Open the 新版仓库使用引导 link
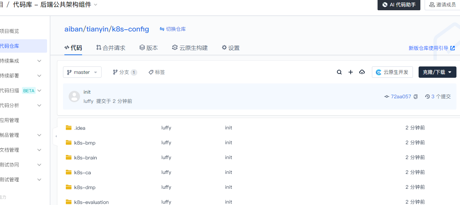Viewport: 460px width, 205px height. tap(432, 48)
